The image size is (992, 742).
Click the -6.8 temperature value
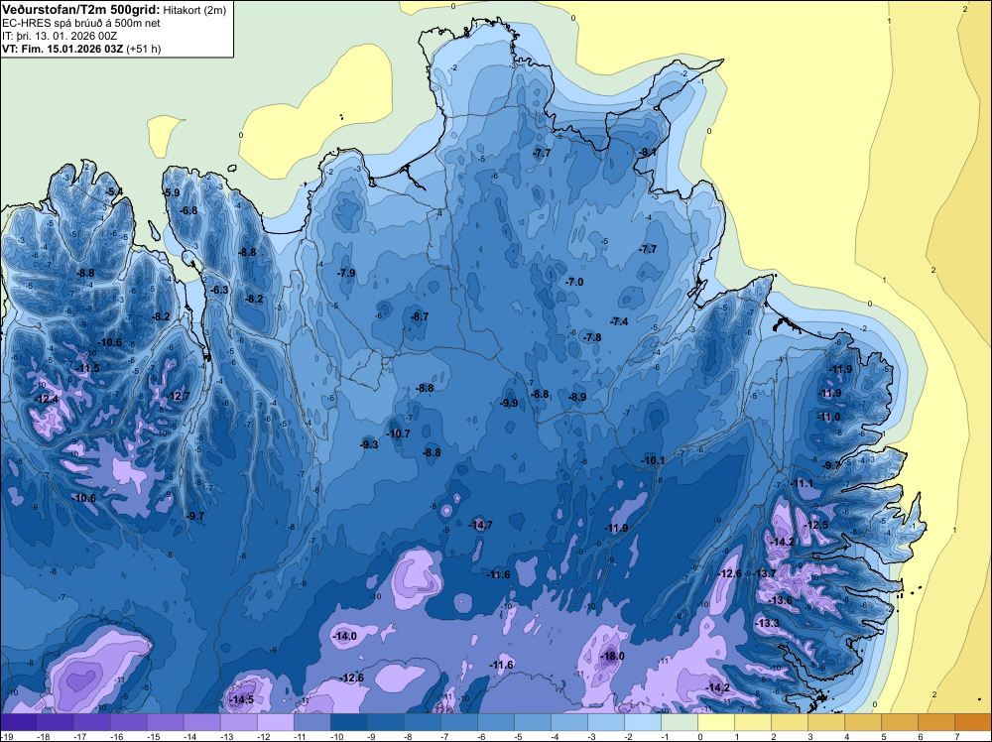(x=188, y=210)
